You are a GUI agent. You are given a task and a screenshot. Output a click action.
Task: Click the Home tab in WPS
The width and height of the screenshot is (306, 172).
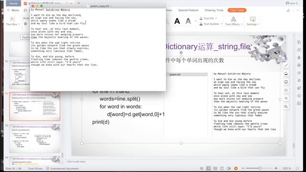click(13, 3)
